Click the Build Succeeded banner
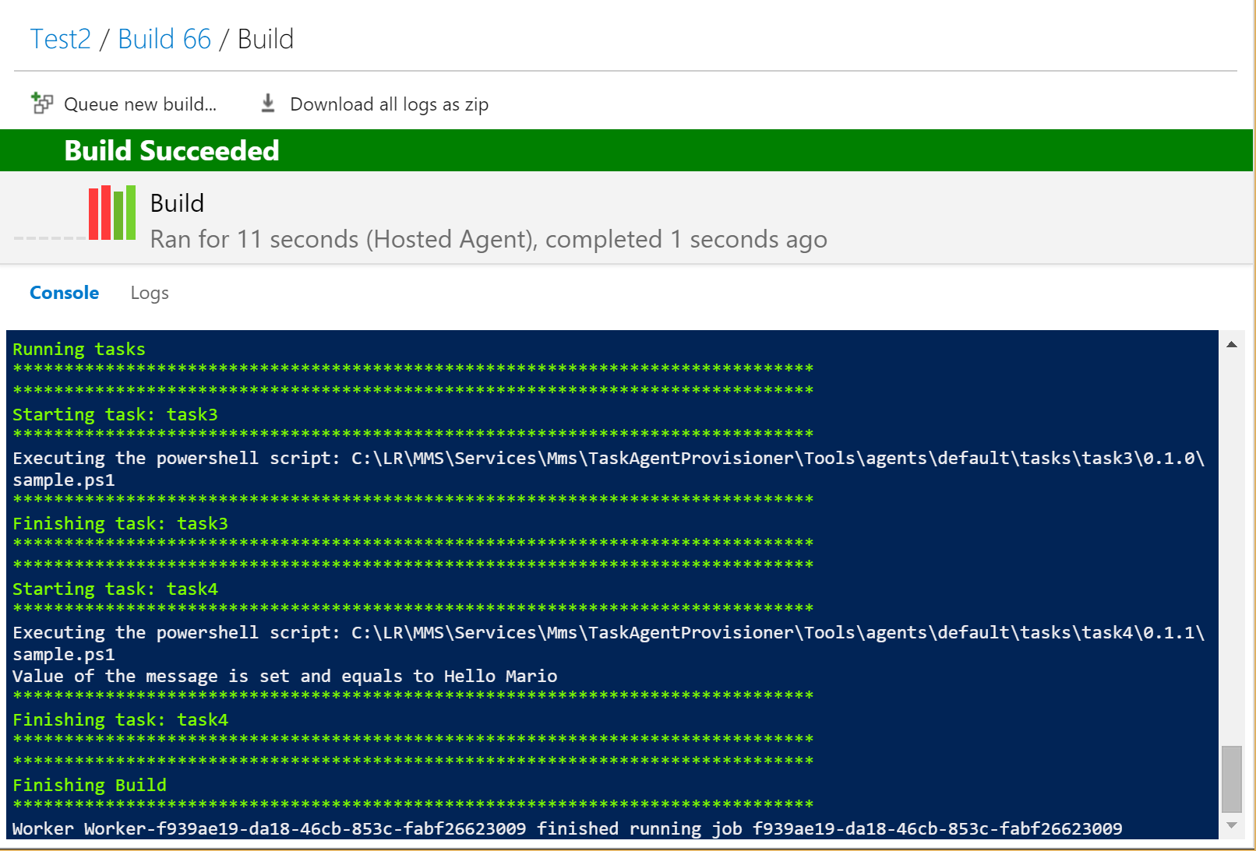This screenshot has width=1256, height=851. [x=171, y=150]
